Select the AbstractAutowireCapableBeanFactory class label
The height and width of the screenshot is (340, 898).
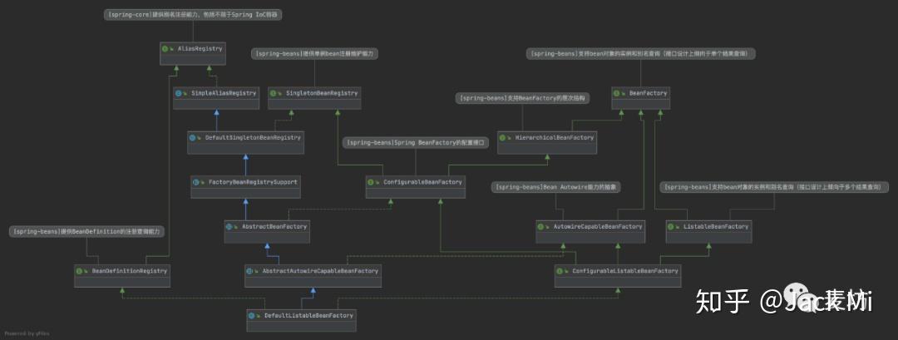tap(320, 271)
